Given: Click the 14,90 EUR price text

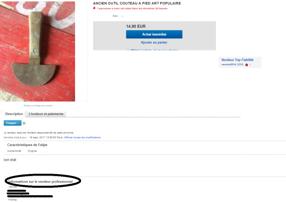Looking at the screenshot, I should (x=136, y=26).
